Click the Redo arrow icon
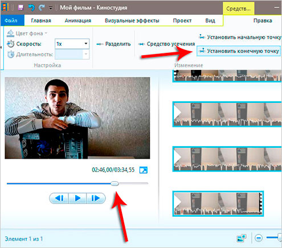282x248 pixels. tap(42, 7)
